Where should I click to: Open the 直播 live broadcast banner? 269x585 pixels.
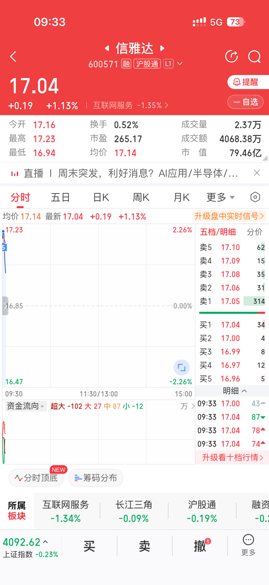pos(125,173)
